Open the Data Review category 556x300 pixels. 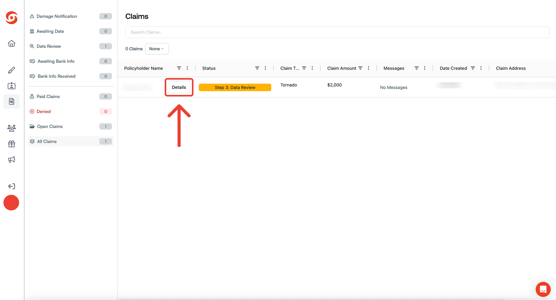coord(71,46)
